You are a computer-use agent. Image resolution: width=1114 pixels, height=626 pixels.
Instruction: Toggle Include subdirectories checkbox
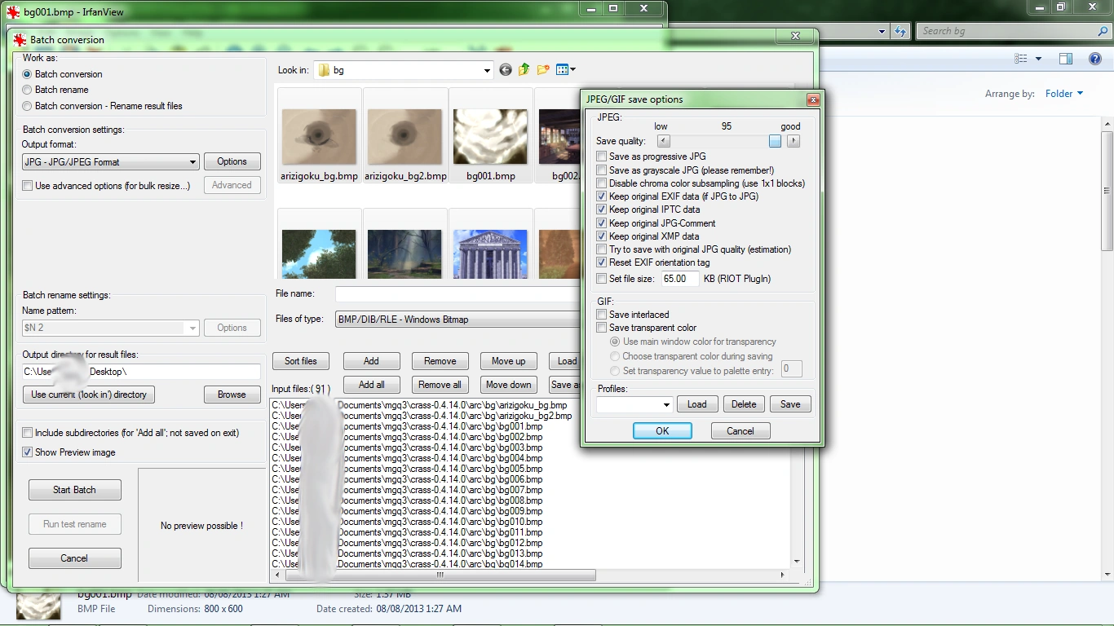[28, 433]
